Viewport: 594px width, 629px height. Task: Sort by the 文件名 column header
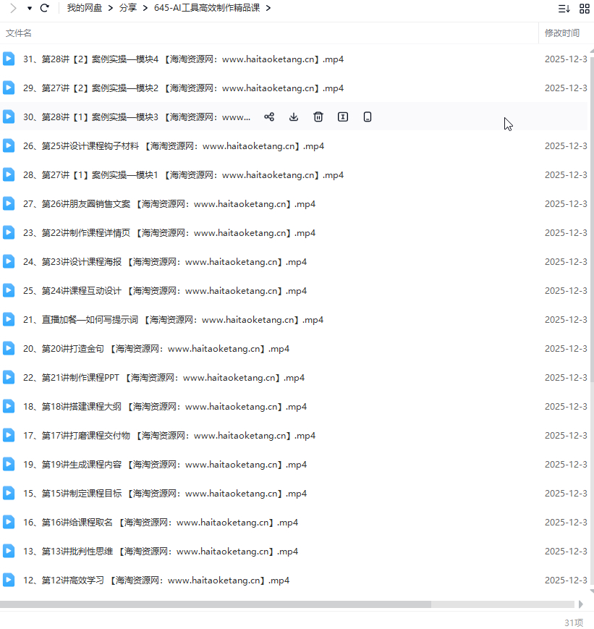click(x=19, y=33)
